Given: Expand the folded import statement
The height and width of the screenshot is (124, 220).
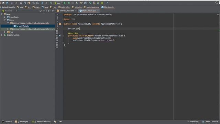Looking at the screenshot, I should tap(73, 19).
